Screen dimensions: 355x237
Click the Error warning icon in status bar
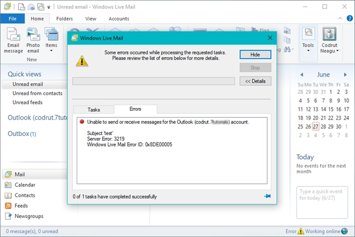[x=301, y=231]
